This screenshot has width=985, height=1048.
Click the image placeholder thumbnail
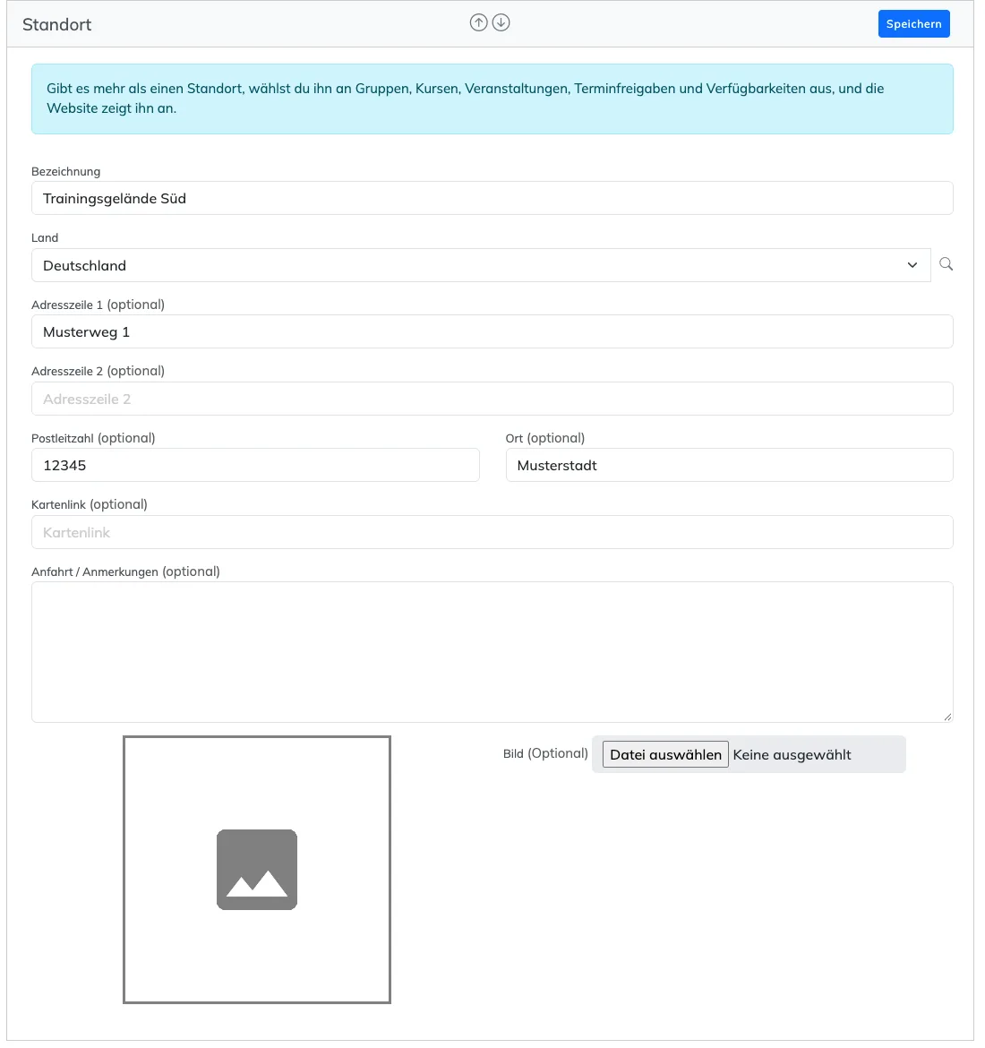click(x=257, y=870)
